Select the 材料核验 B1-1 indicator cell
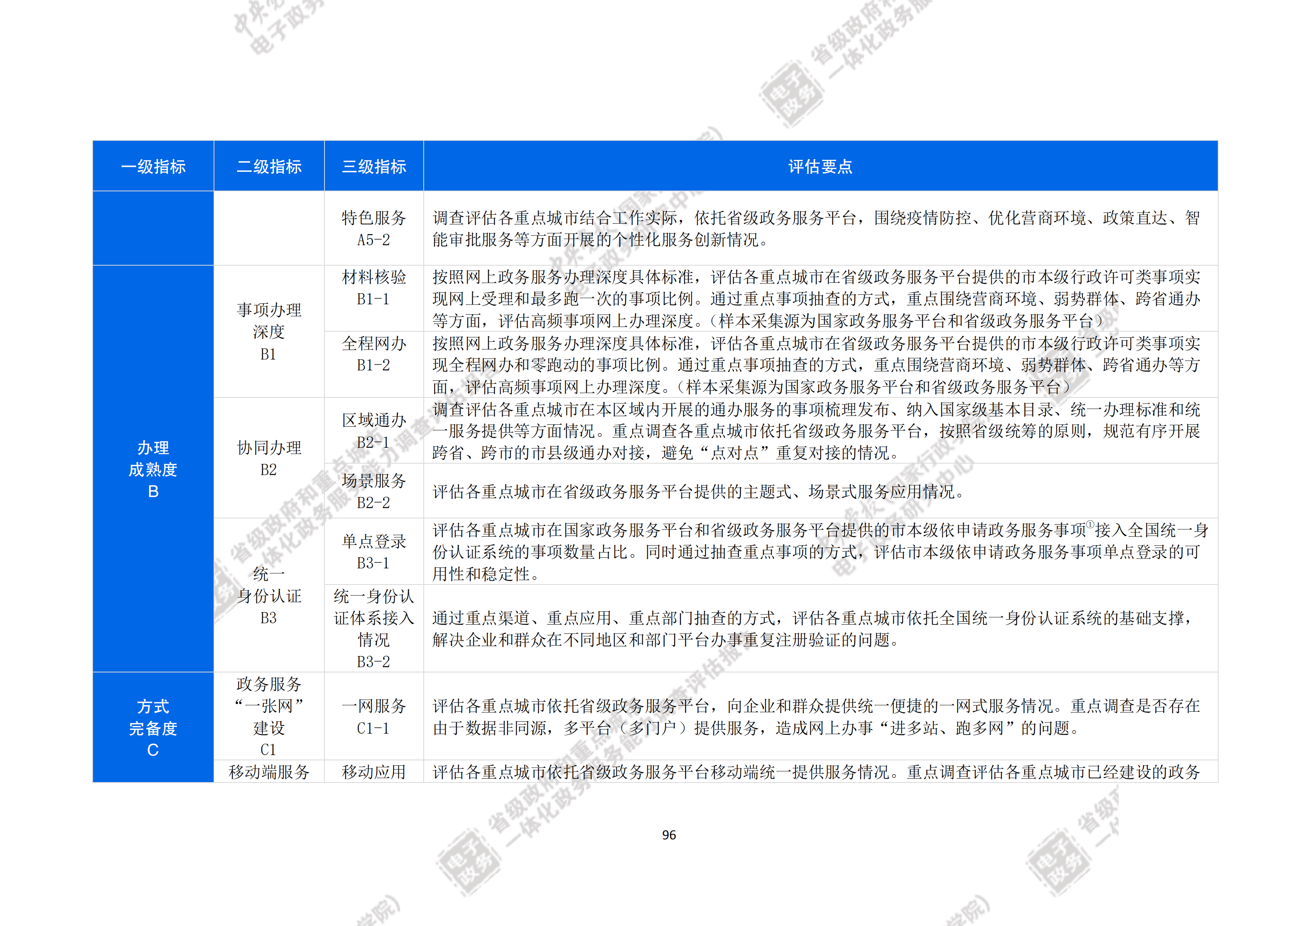 374,288
